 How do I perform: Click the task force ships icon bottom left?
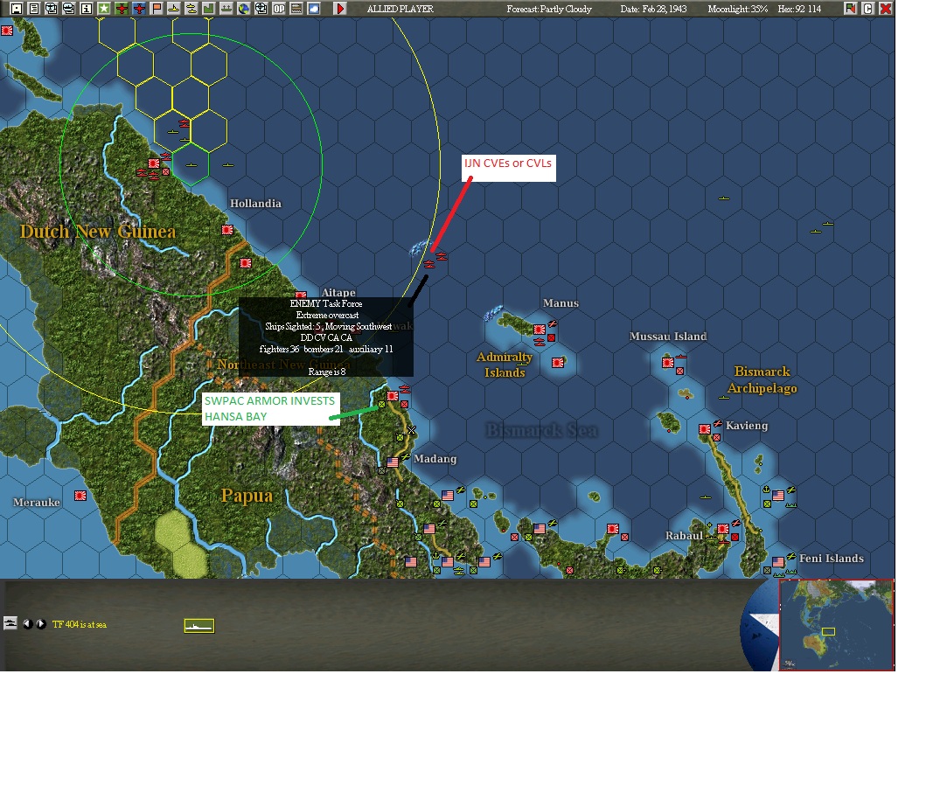coord(10,623)
